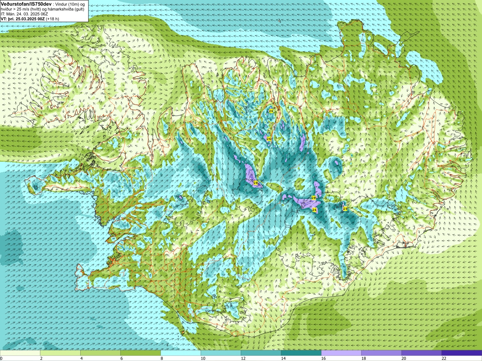Viewport: 482px width, 361px height.
Task: Select the 6–8 m/s olive green legend swatch
Action: pyautogui.click(x=140, y=353)
